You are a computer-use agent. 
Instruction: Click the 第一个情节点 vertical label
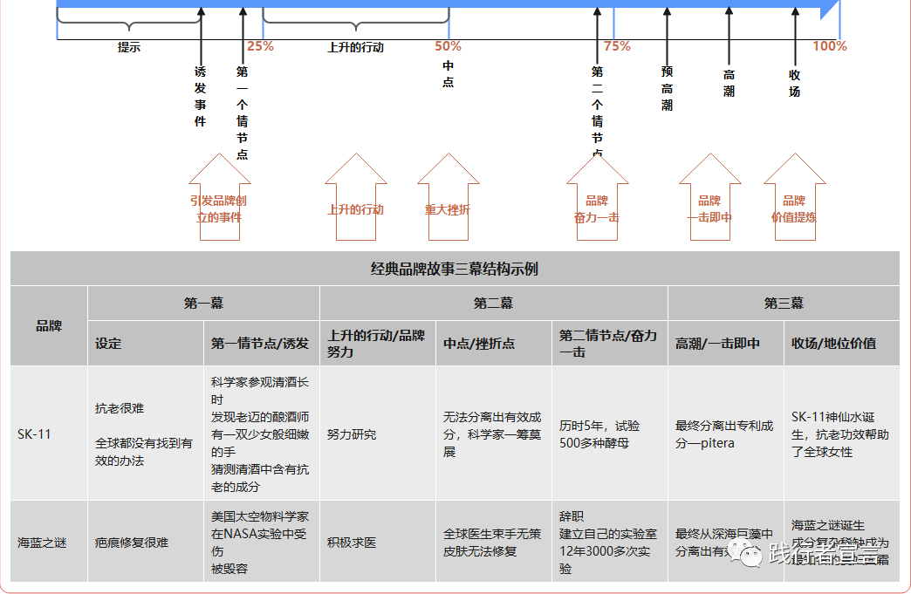[x=243, y=113]
